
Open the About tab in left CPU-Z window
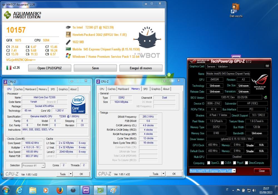(73, 89)
